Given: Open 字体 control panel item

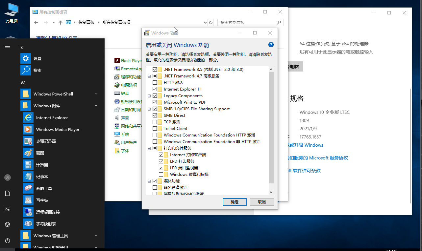Looking at the screenshot, I should (125, 151).
